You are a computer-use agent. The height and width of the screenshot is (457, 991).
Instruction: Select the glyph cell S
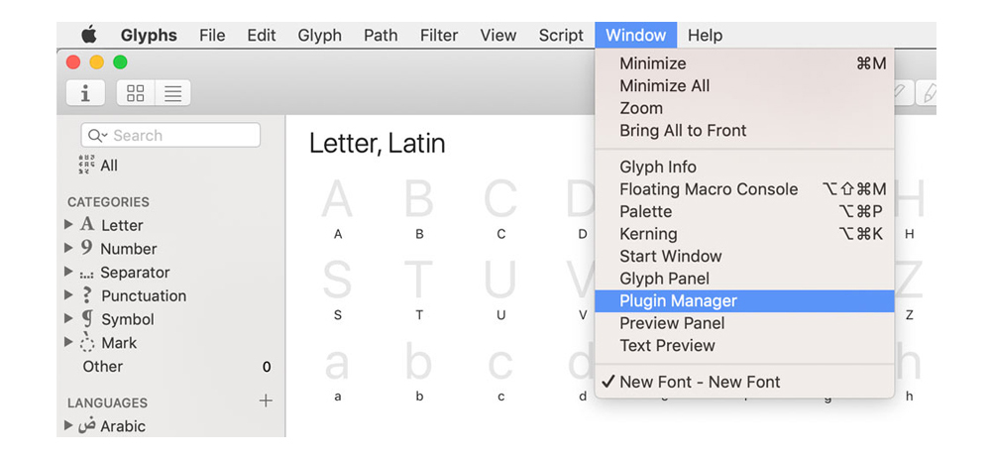[x=338, y=289]
